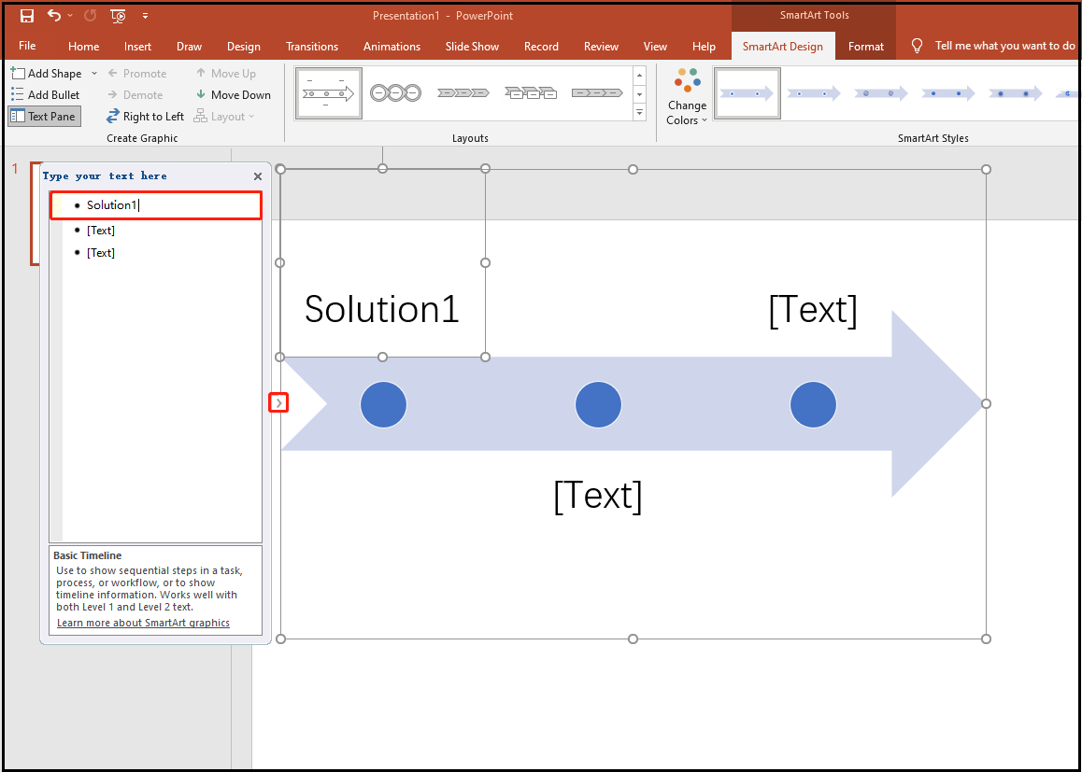Click the Move Down icon
The image size is (1082, 772).
pos(234,94)
